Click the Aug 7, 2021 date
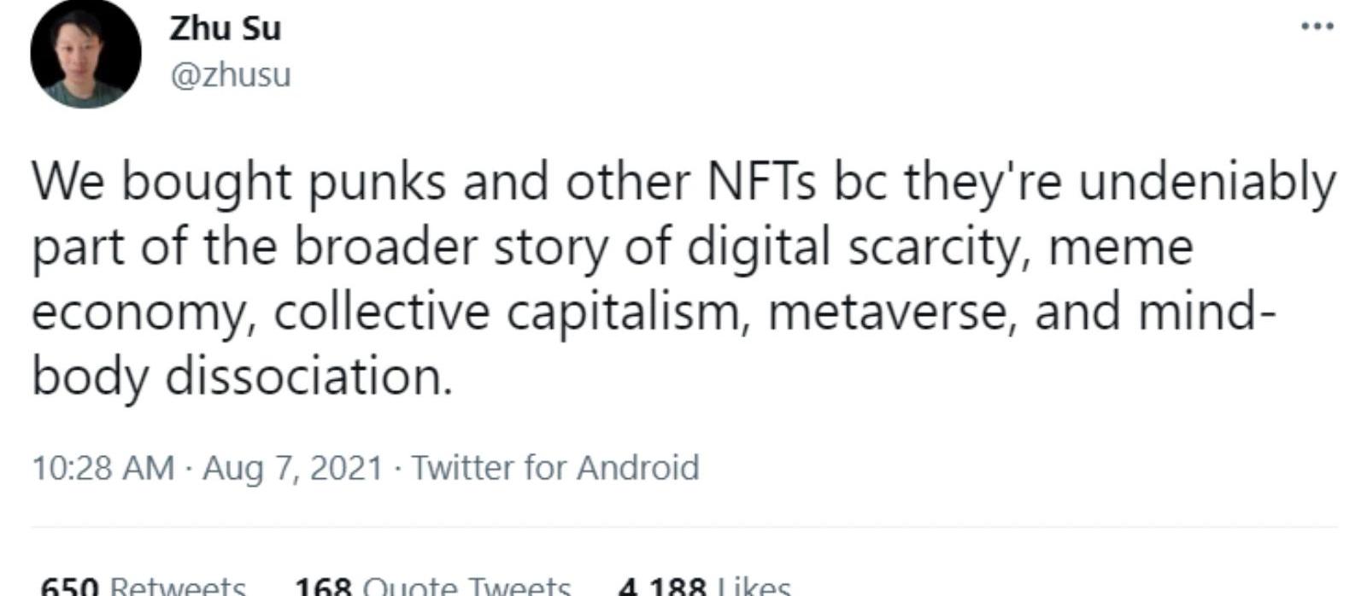The image size is (1367, 596). 292,468
